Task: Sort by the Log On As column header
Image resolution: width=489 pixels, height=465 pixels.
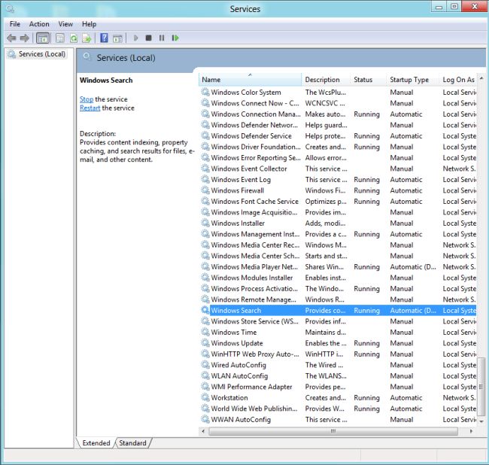Action: pyautogui.click(x=458, y=80)
